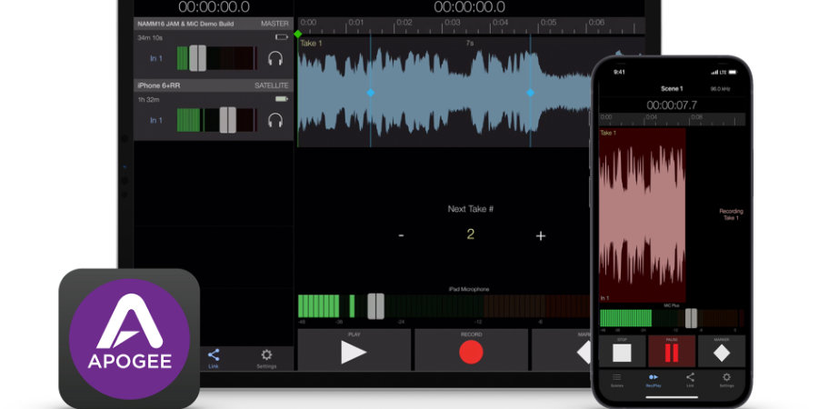The height and width of the screenshot is (409, 818).
Task: Tap the red Take 1 waveform on iPhone
Action: coord(643,214)
